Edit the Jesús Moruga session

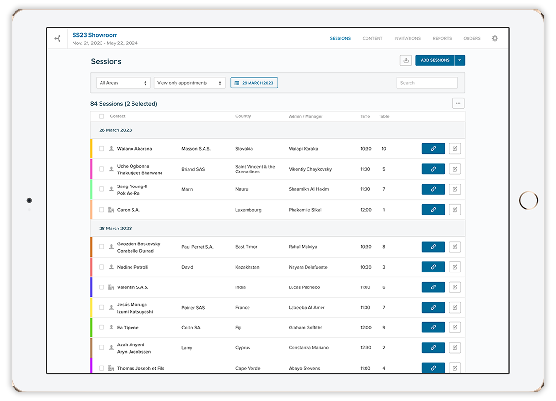point(454,307)
